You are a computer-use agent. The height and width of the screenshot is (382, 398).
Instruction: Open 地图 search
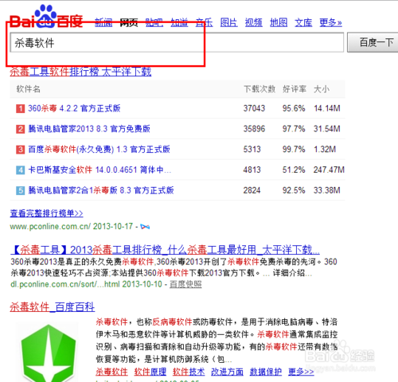click(x=279, y=22)
